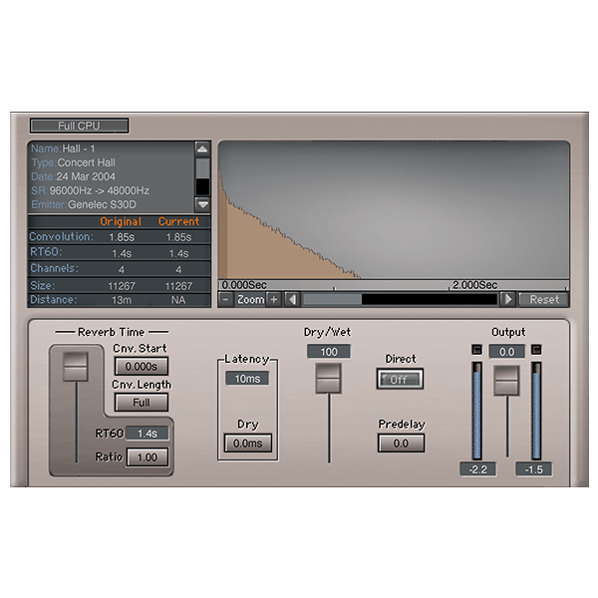Viewport: 598px width, 598px height.
Task: Click the Zoom plus button
Action: 273,300
